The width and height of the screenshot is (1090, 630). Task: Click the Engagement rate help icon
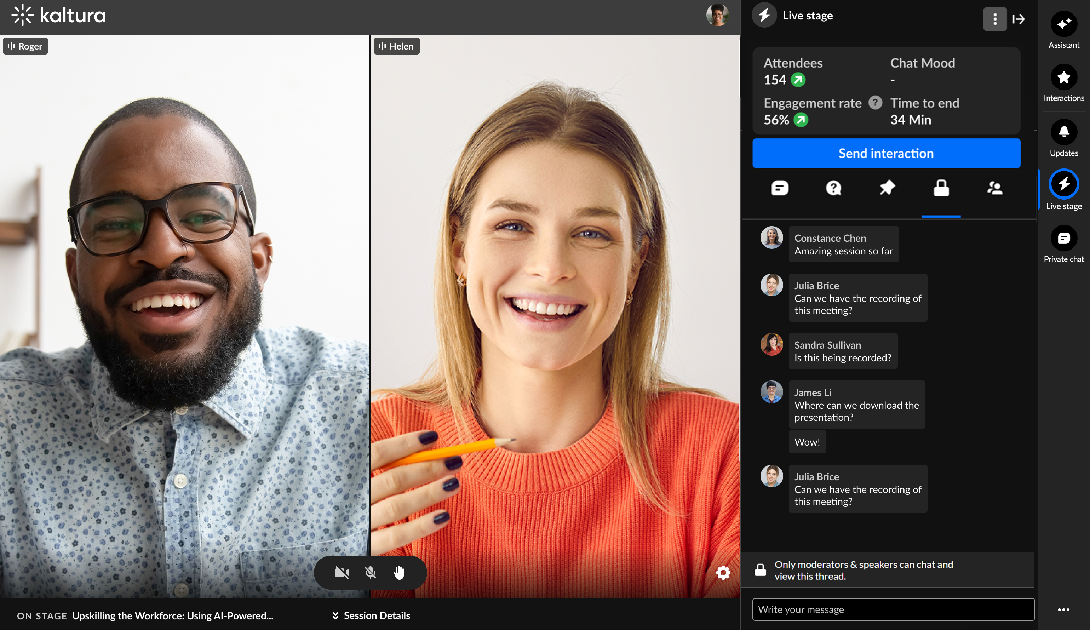coord(875,103)
